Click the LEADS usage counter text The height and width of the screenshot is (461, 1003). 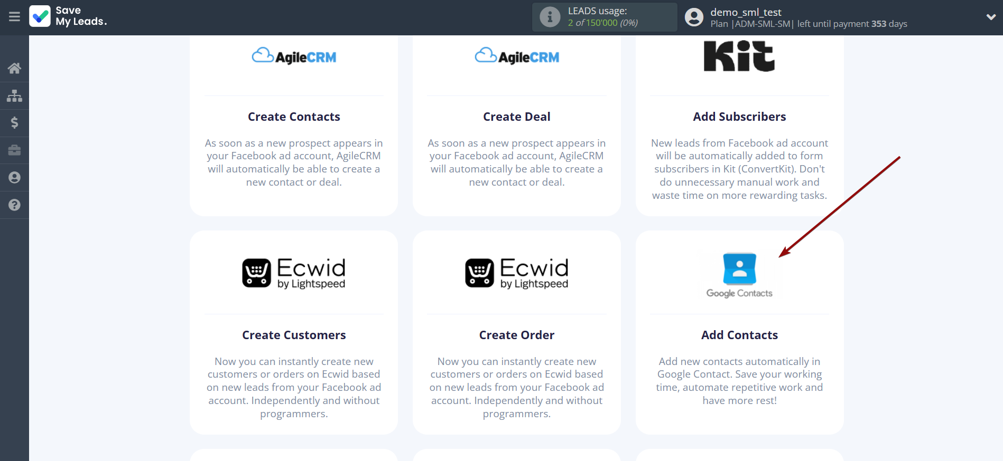point(602,23)
